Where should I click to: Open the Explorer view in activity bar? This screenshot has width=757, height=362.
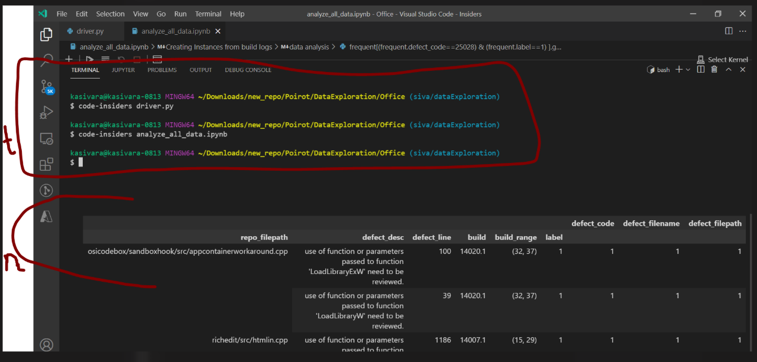pos(46,35)
